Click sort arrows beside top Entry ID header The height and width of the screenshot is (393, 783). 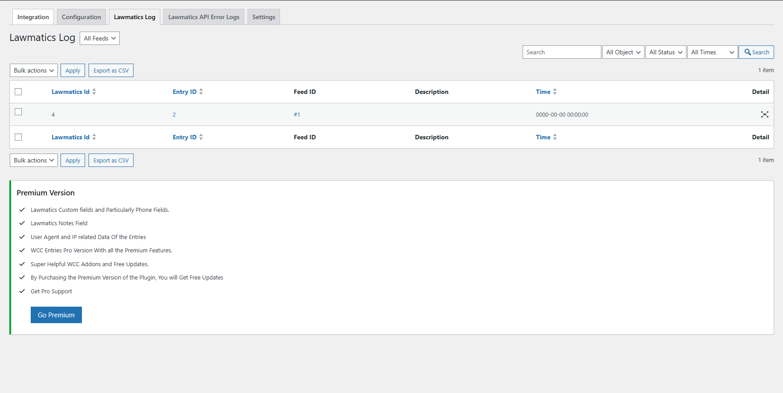tap(201, 92)
